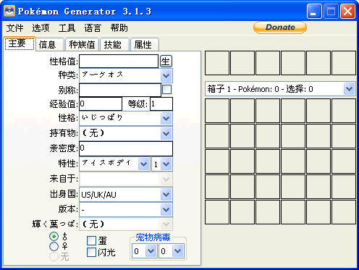Viewport: 359px width, 270px height.
Task: Click the Pokéball app icon in title bar
Action: coord(9,11)
